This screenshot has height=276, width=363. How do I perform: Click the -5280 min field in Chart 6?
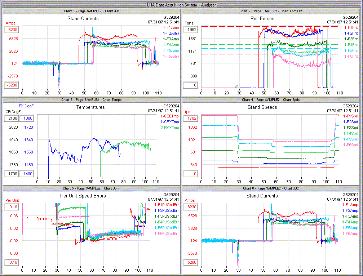pos(191,262)
